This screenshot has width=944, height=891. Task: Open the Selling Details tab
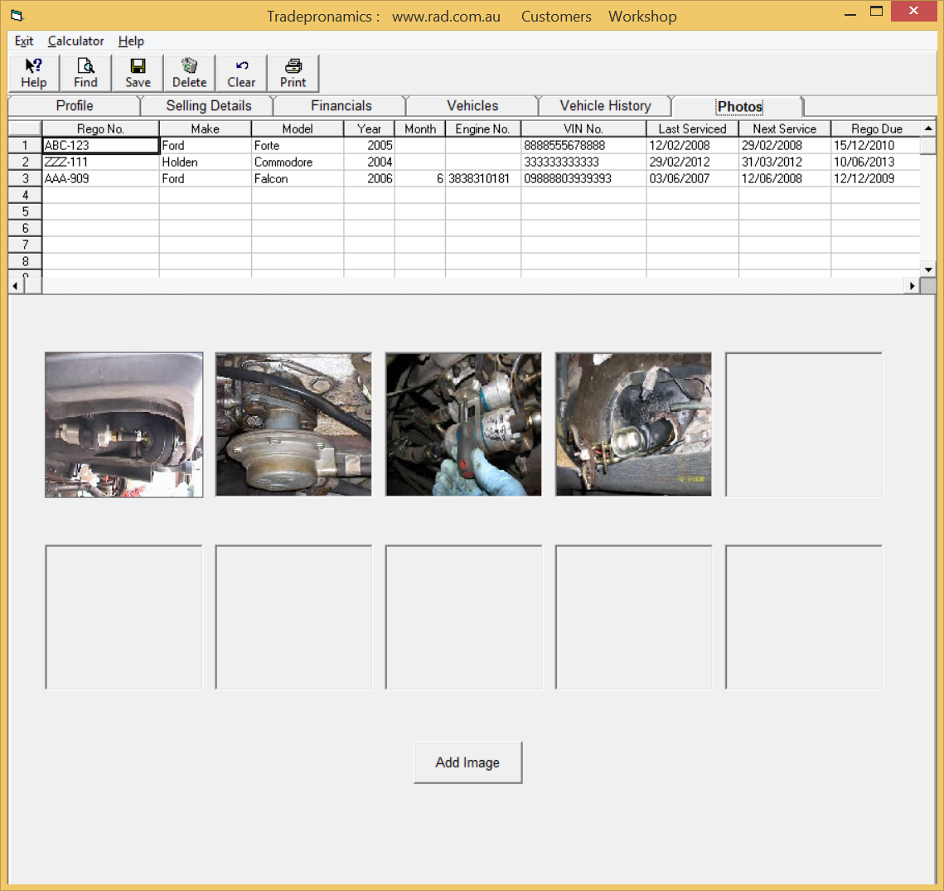(208, 105)
